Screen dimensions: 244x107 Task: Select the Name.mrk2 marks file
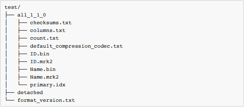click(x=44, y=77)
